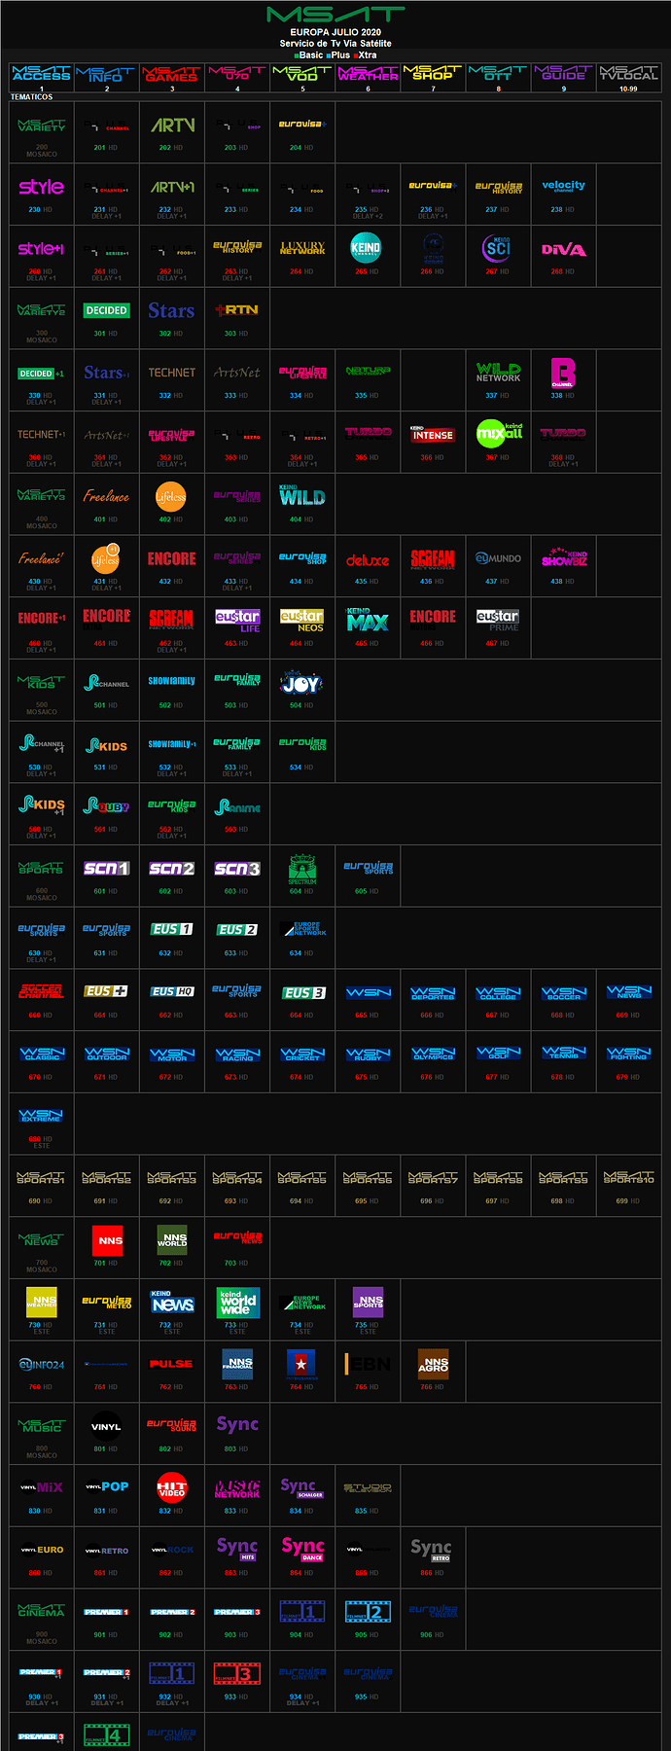Viewport: 671px width, 1751px height.
Task: Select the MSAT VARIETY mosaic on 200
Action: tap(42, 125)
